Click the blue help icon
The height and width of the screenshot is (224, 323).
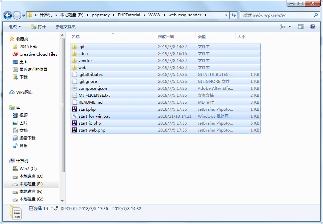[x=312, y=27]
